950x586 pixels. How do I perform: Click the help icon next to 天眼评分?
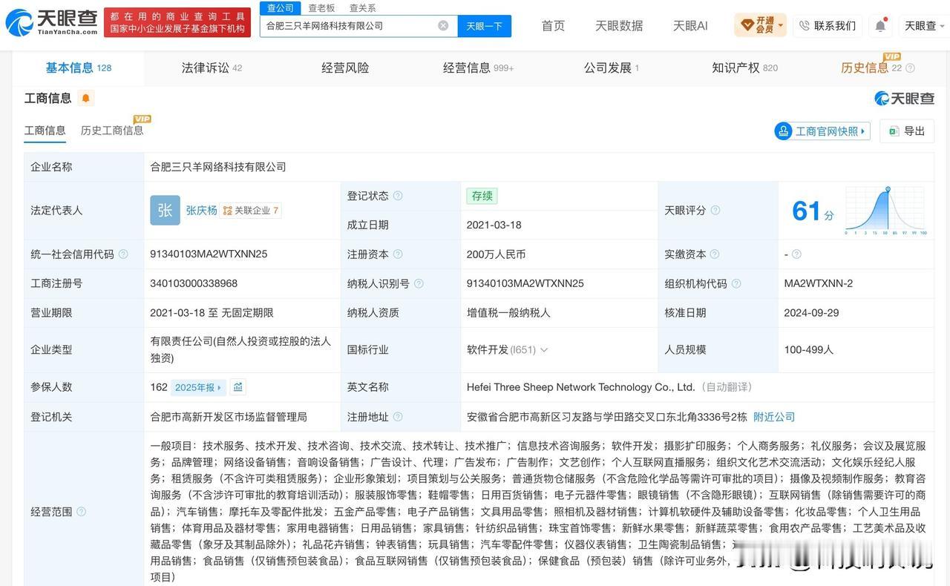click(715, 211)
